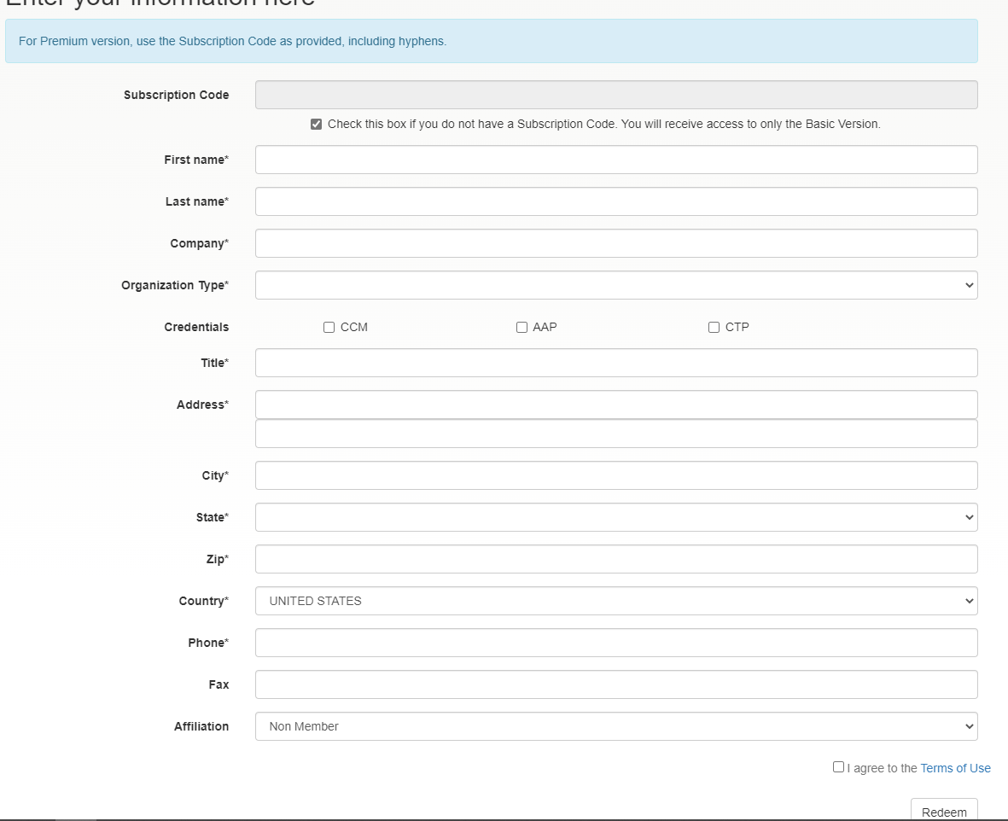
Task: Select the second Address line field
Action: 616,434
